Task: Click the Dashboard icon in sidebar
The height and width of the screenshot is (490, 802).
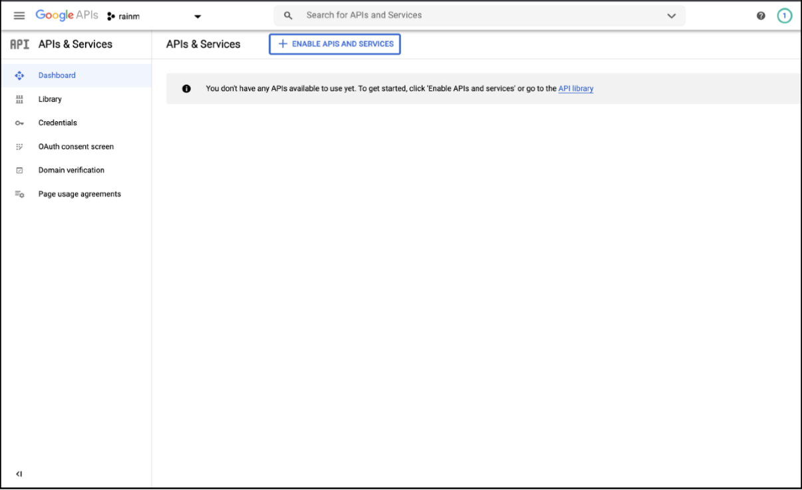Action: pos(19,76)
